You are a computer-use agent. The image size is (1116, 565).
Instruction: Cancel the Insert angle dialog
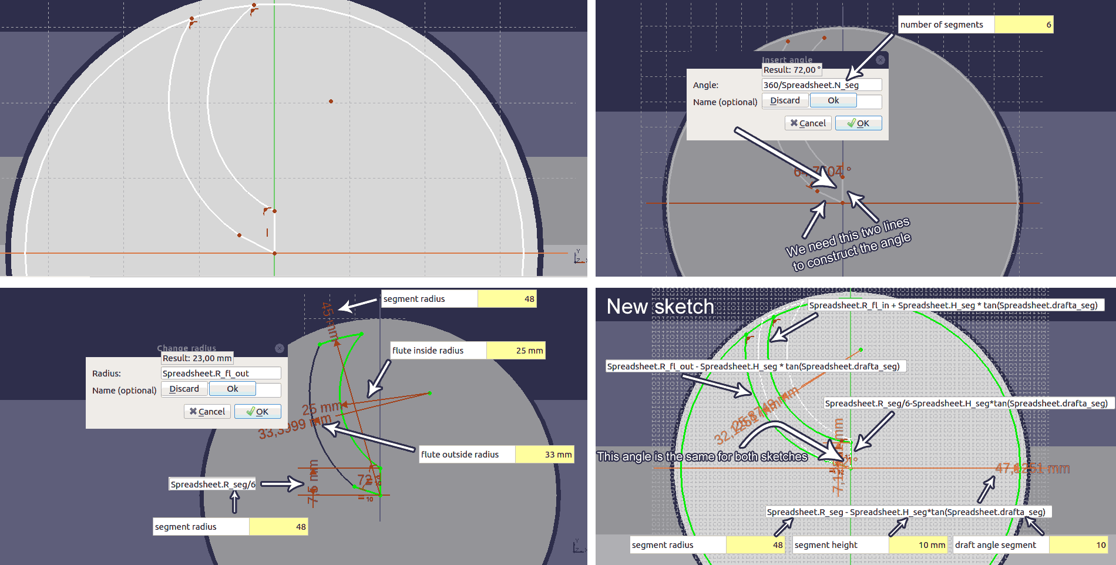[x=808, y=123]
